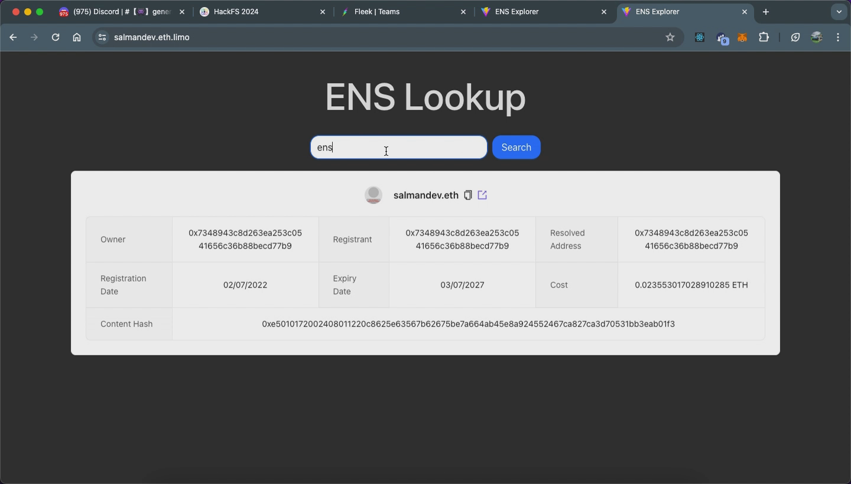Reload the salmandev.eth.limo page
The height and width of the screenshot is (484, 851).
pyautogui.click(x=56, y=37)
